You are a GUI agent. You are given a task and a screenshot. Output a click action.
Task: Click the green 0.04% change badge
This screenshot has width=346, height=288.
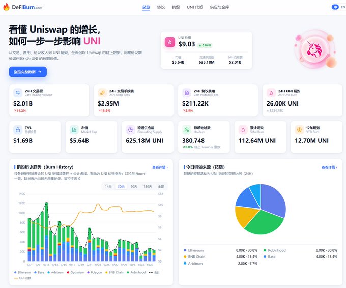tap(205, 45)
